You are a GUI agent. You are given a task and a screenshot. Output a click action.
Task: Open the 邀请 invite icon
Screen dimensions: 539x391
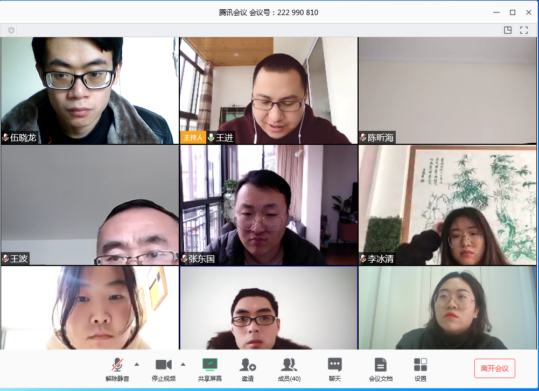click(248, 369)
